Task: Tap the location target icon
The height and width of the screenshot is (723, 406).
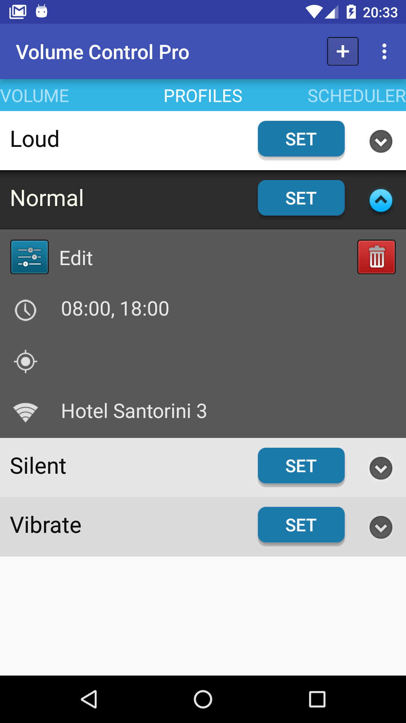Action: click(26, 361)
